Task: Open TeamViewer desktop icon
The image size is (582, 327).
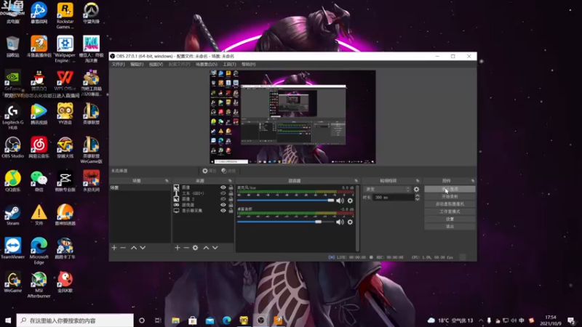Action: pyautogui.click(x=12, y=249)
